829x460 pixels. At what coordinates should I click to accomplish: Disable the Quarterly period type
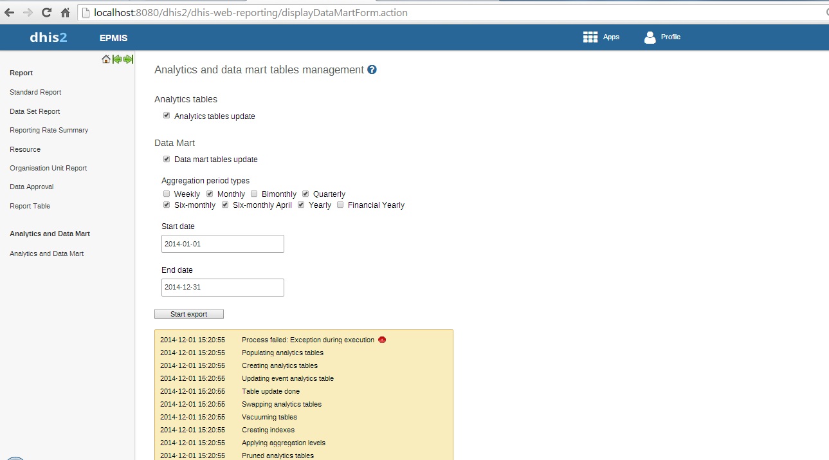click(305, 194)
